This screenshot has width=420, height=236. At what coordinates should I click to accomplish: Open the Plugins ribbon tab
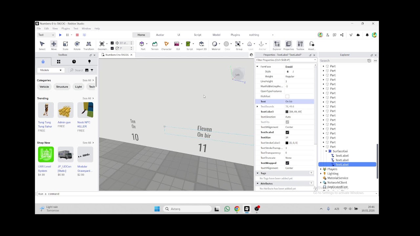click(235, 35)
